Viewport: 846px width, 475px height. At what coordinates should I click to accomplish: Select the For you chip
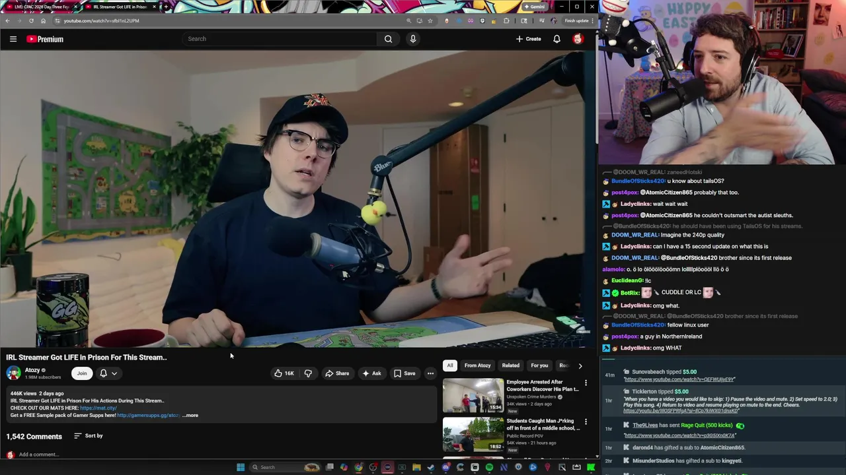coord(539,365)
